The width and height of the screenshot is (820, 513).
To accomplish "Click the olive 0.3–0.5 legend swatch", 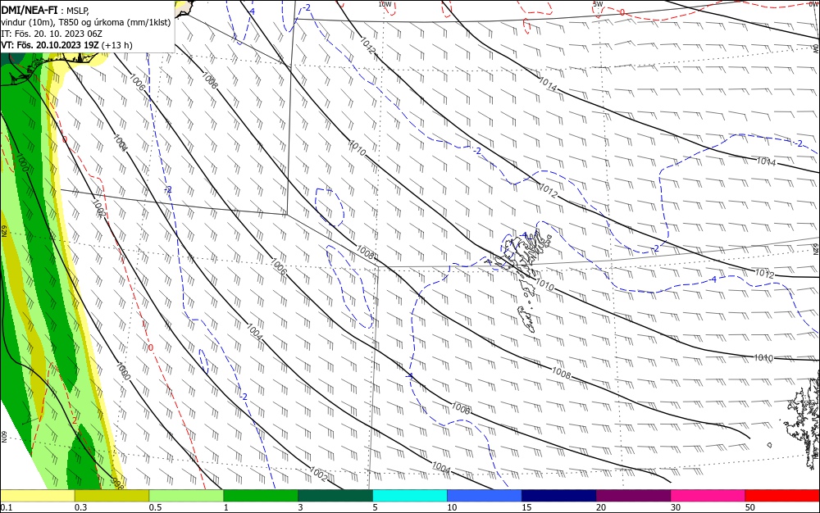I will (112, 496).
